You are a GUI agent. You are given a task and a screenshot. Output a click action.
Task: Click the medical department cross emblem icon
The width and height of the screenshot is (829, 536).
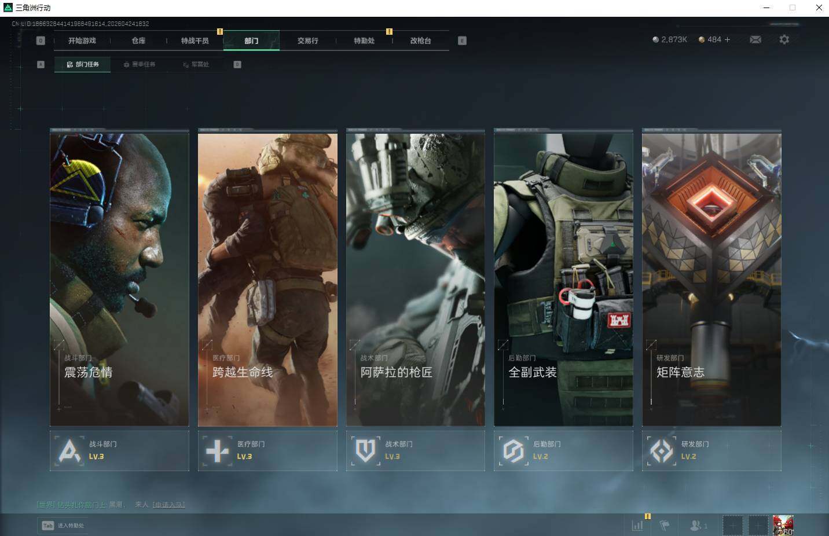(x=218, y=450)
